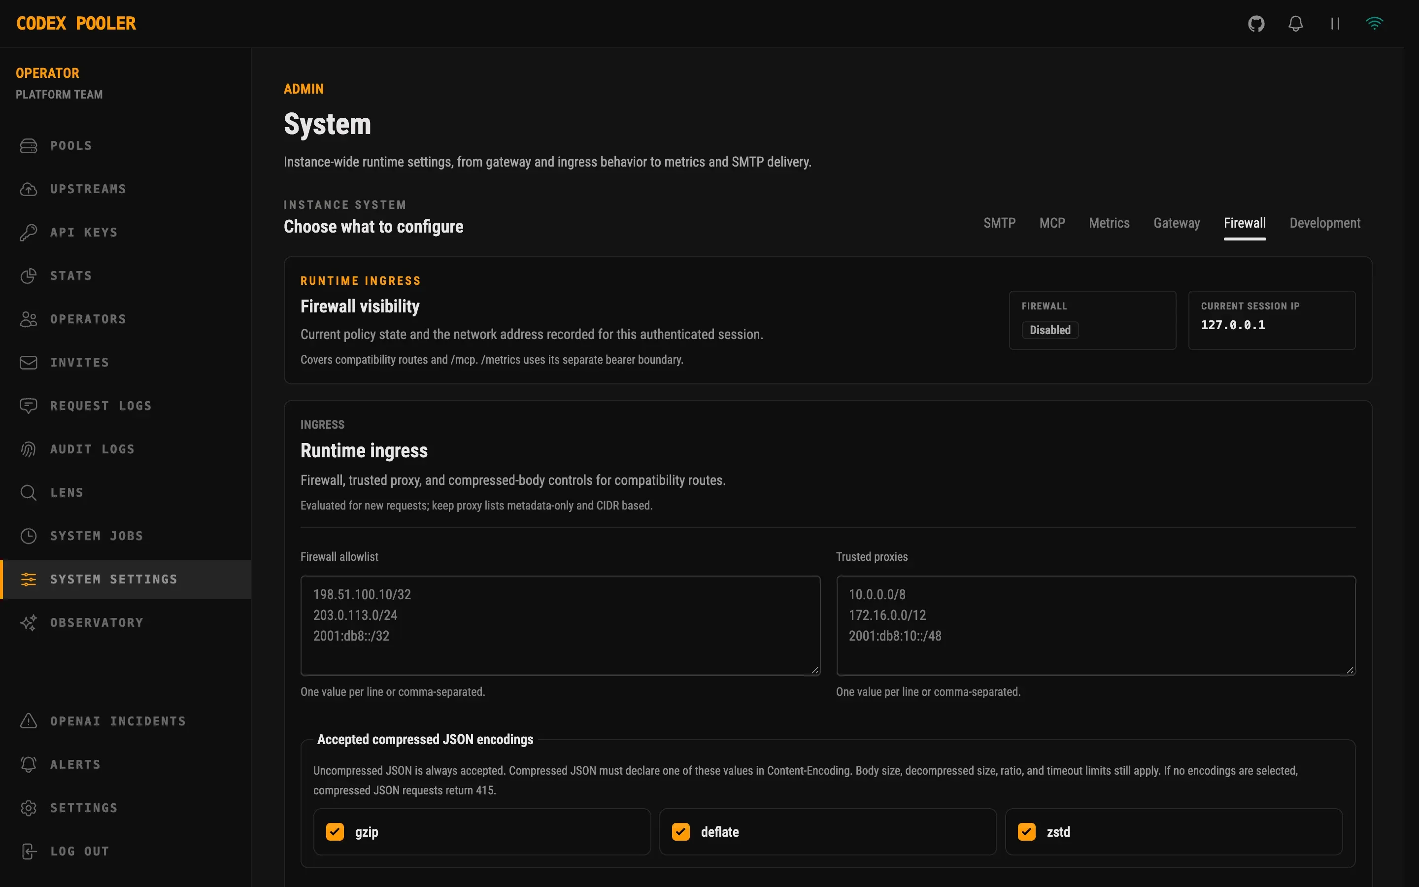Switch to the SMTP tab

coord(999,224)
